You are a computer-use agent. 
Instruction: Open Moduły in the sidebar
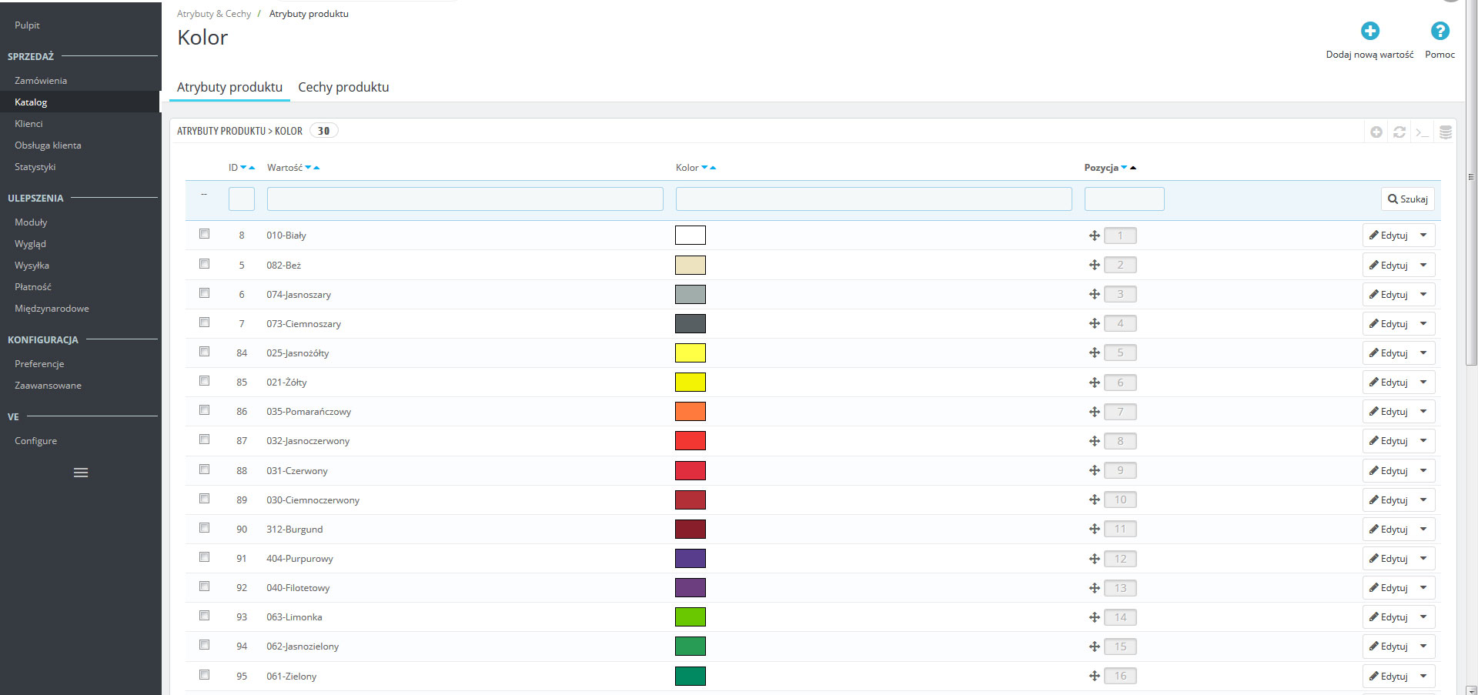tap(31, 222)
